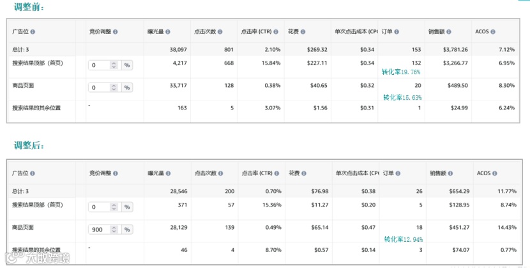Click stepper arrows for 商品页面 bid in 调整前
530x268 pixels.
(114, 87)
